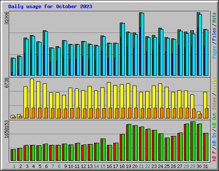
Task: Select day 29 on the x-axis
Action: 192,166
